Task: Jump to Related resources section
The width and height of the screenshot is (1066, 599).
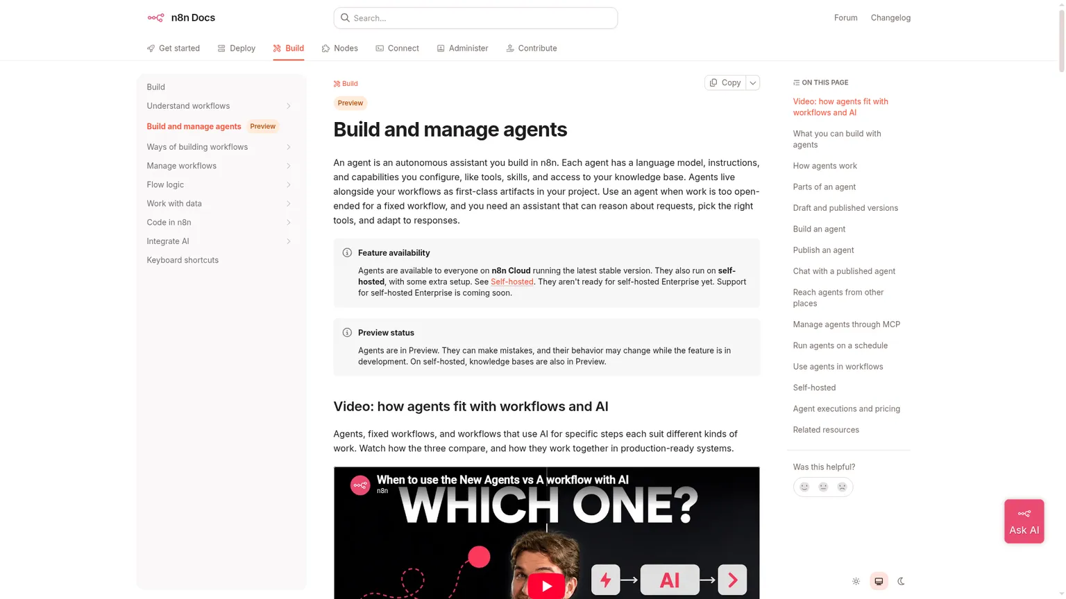Action: (x=826, y=430)
